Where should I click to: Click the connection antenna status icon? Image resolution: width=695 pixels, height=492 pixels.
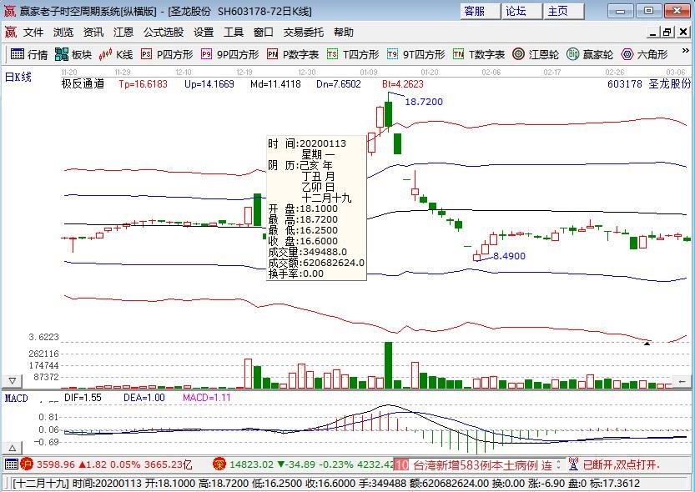573,464
